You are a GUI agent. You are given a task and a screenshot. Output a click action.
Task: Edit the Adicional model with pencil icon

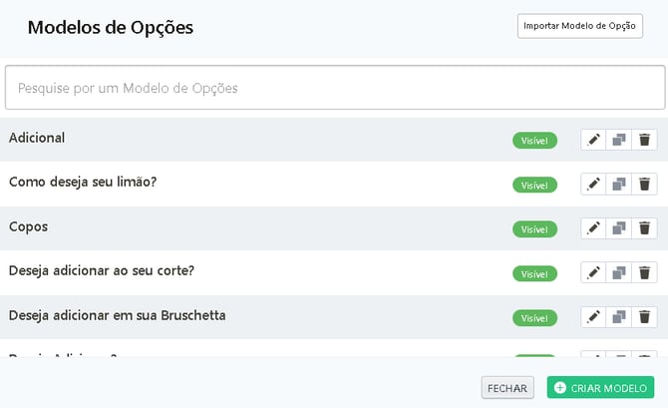594,140
